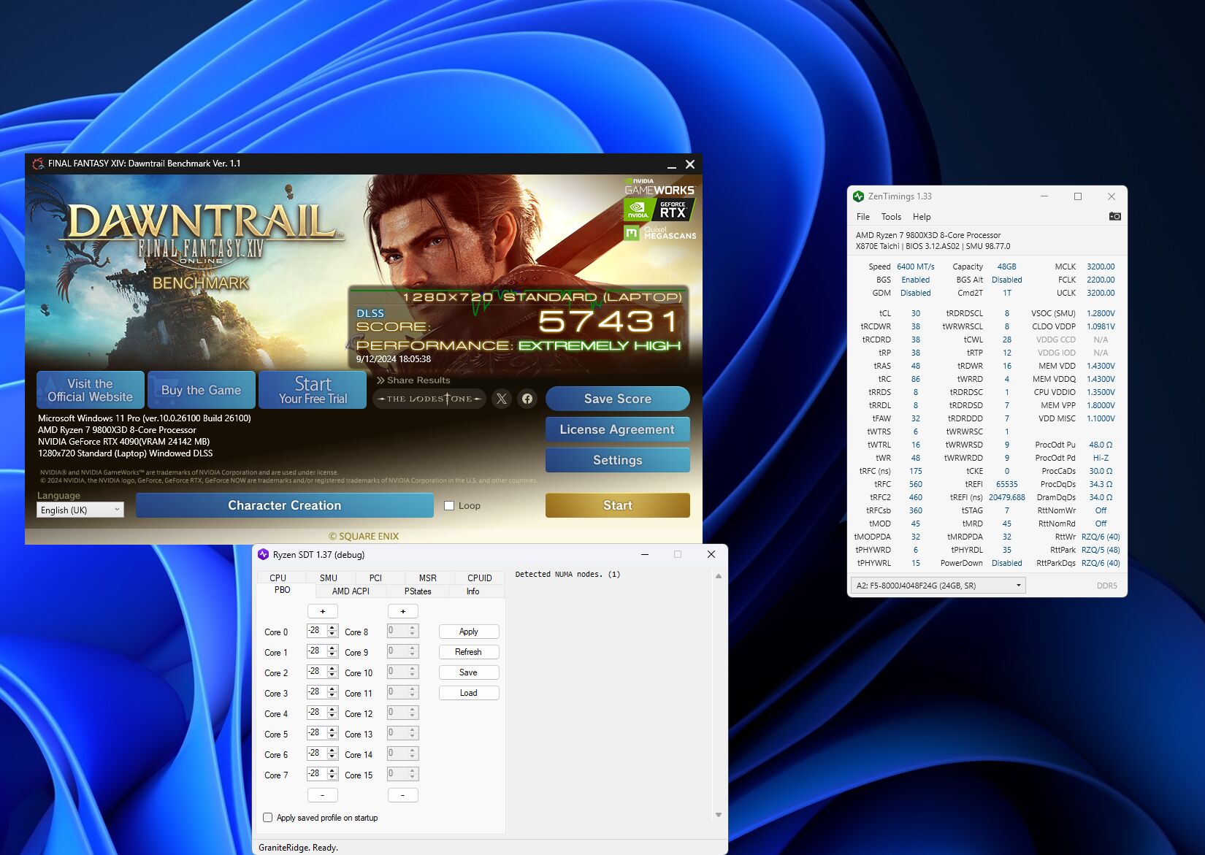Maximize the ZenTimings window
Viewport: 1205px width, 855px height.
point(1078,196)
